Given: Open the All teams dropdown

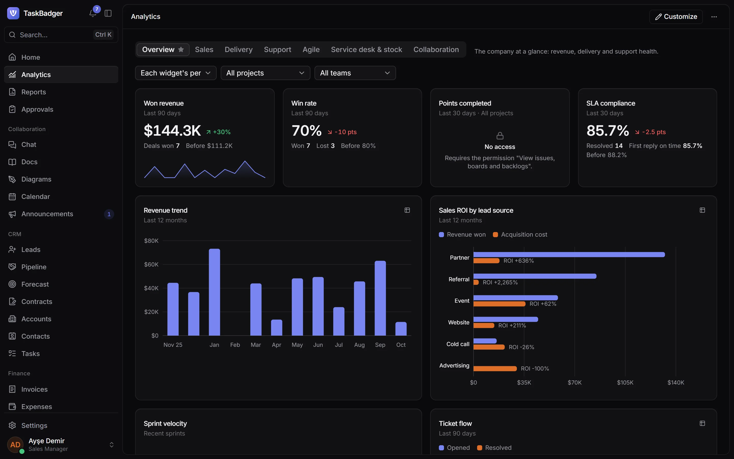Looking at the screenshot, I should tap(355, 73).
